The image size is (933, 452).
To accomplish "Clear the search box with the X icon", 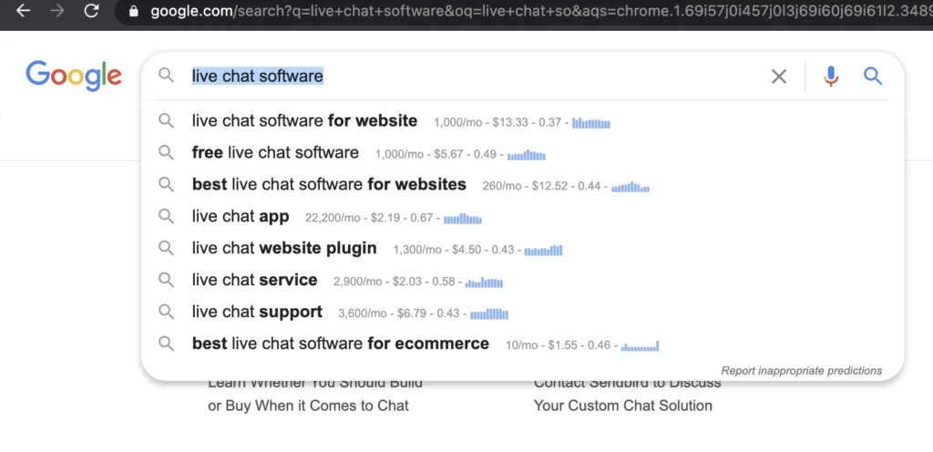I will (779, 77).
